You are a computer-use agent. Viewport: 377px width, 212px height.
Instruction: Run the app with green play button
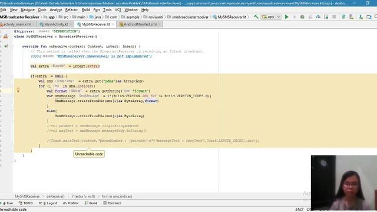click(x=287, y=17)
